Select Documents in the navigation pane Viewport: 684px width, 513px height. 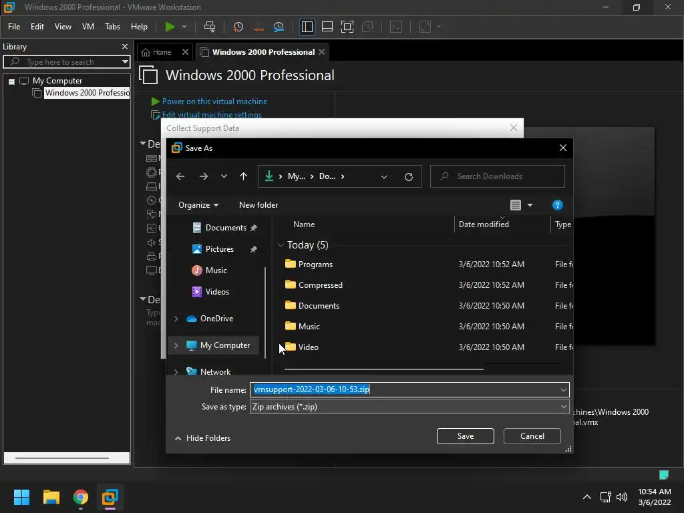[x=225, y=228]
